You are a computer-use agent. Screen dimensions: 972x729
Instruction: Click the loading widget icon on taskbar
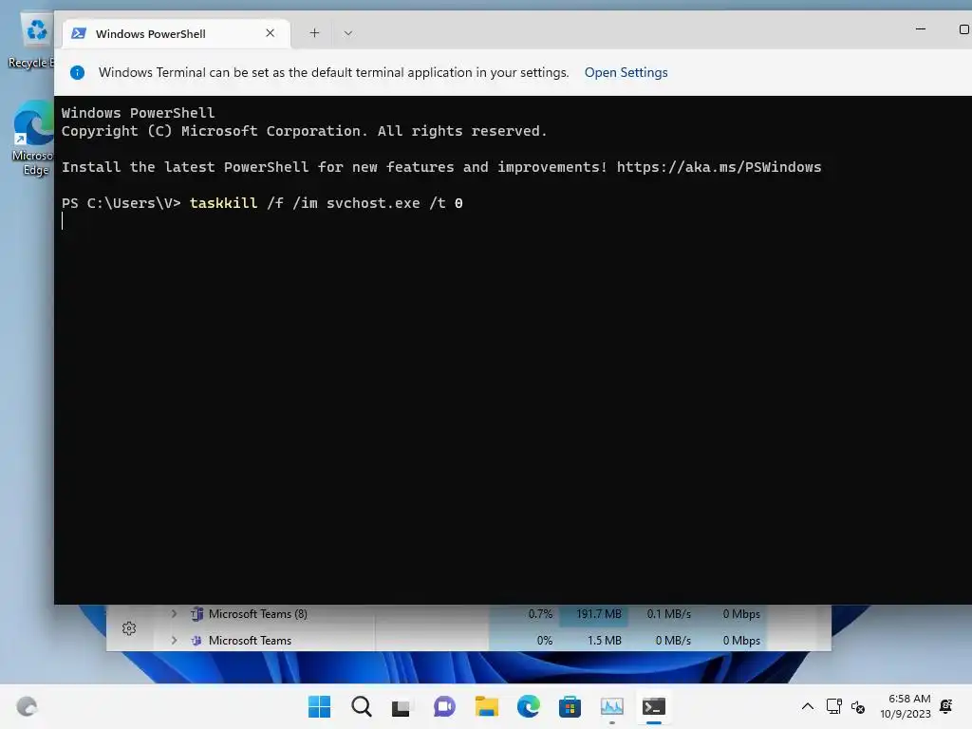point(27,706)
